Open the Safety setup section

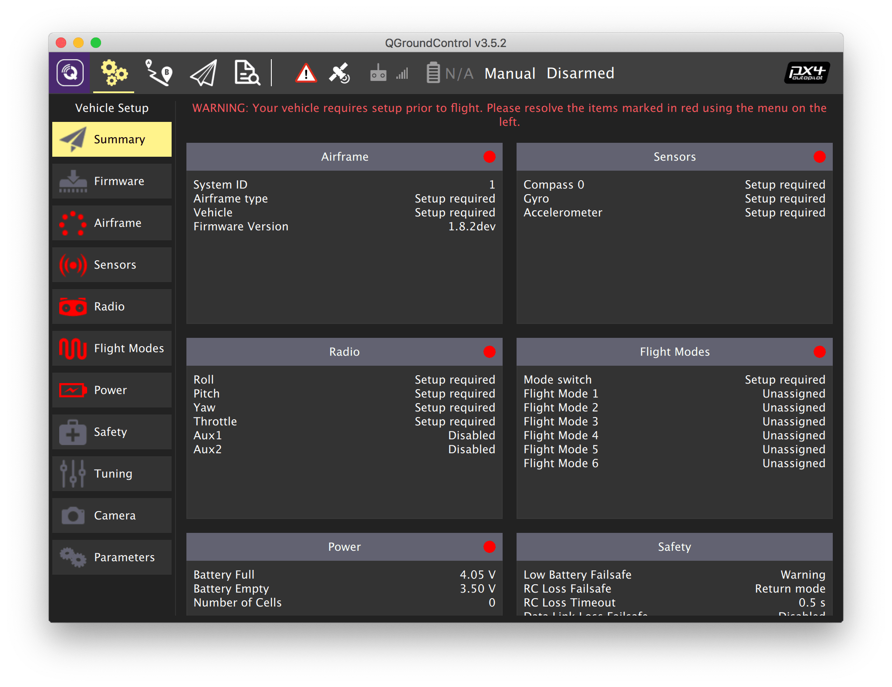[x=112, y=432]
